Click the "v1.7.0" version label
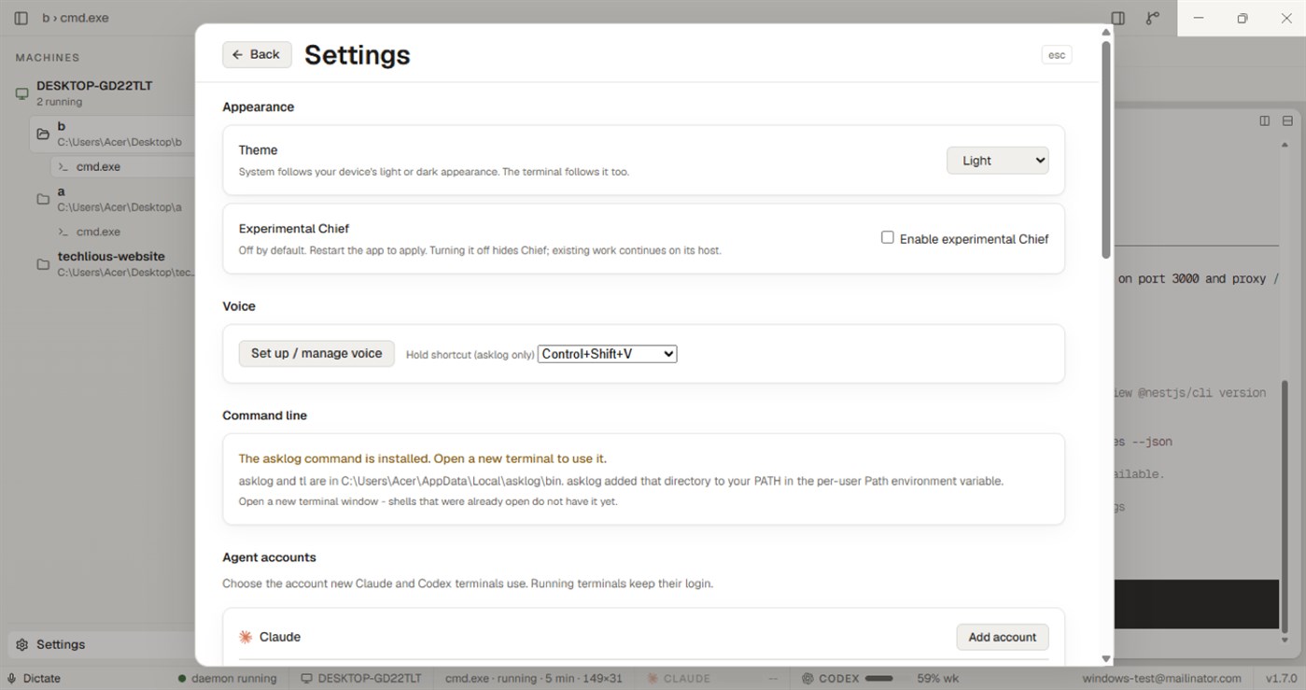This screenshot has height=690, width=1306. pos(1282,679)
